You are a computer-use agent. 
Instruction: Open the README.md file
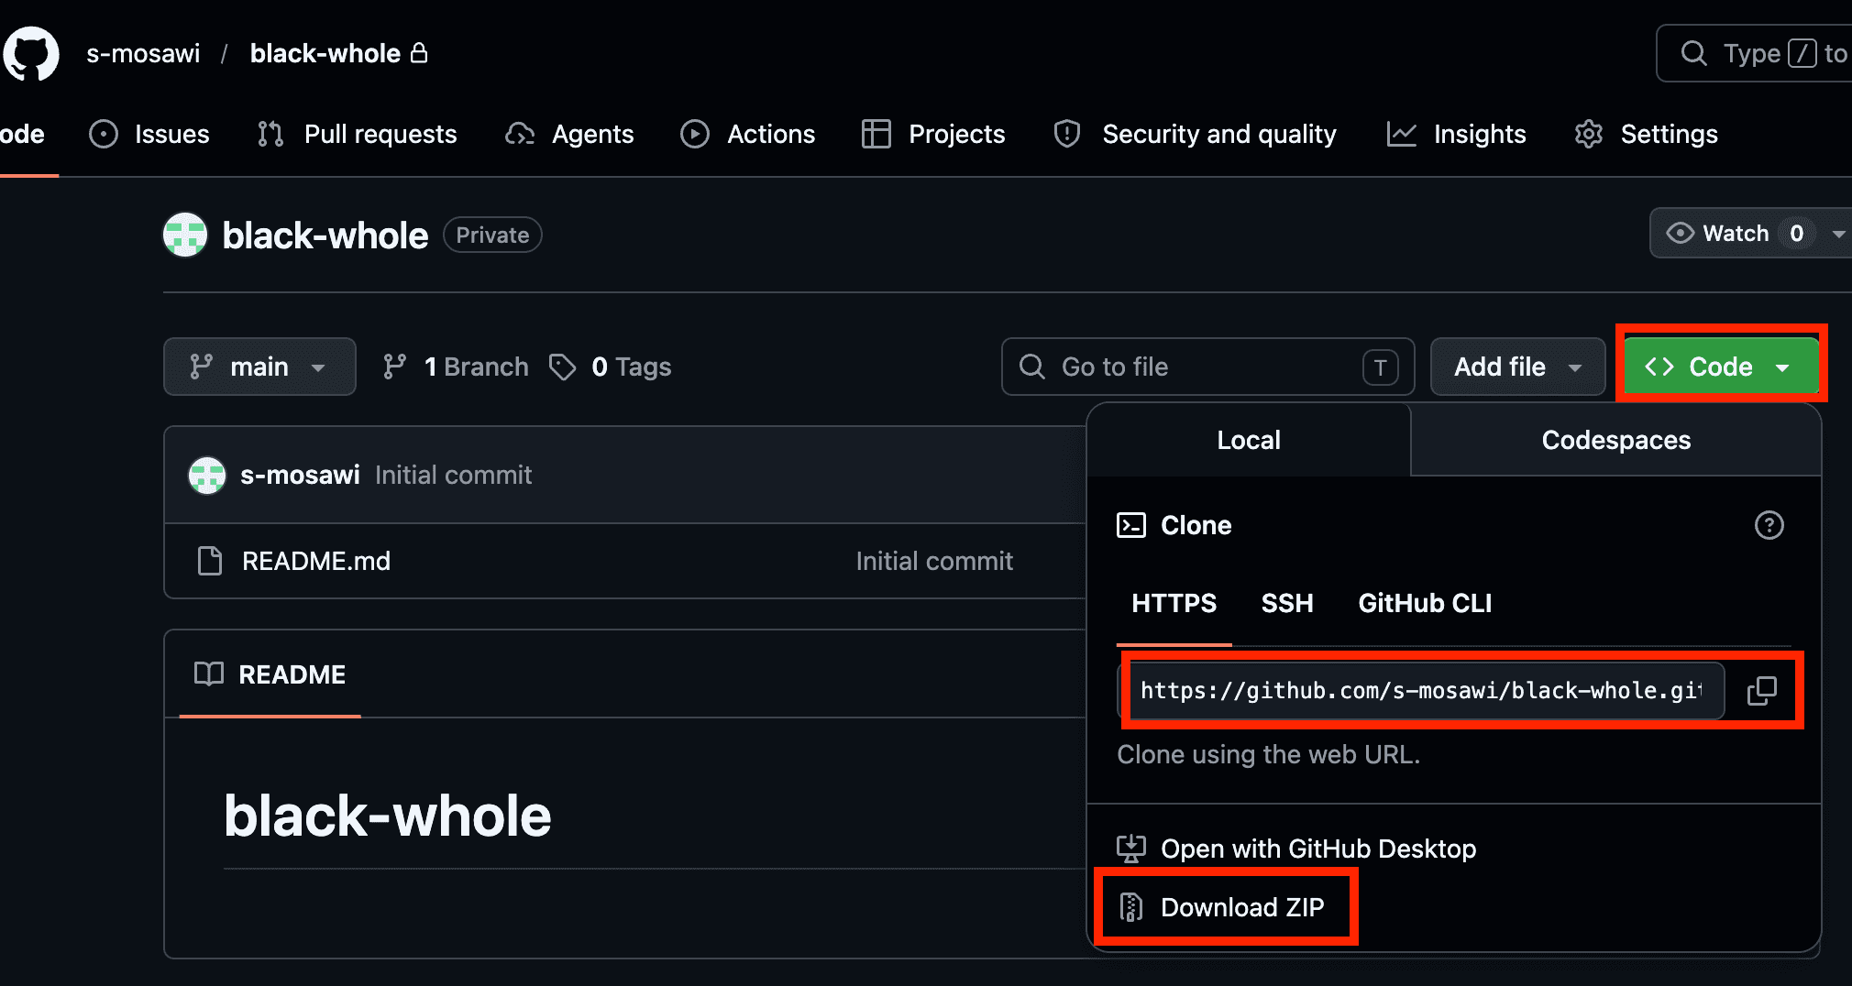click(x=316, y=561)
